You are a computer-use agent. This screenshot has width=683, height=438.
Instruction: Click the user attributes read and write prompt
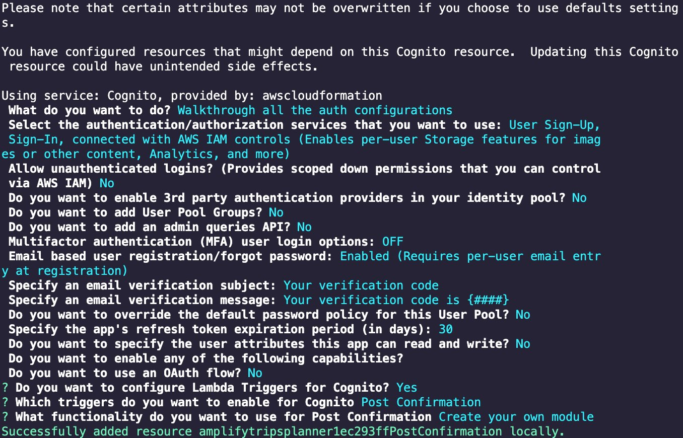coord(259,344)
